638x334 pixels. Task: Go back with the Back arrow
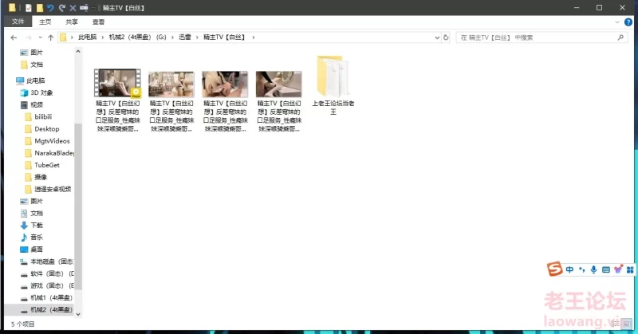14,37
